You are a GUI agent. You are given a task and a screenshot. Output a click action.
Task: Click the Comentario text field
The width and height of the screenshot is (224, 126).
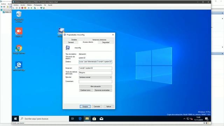click(x=96, y=82)
